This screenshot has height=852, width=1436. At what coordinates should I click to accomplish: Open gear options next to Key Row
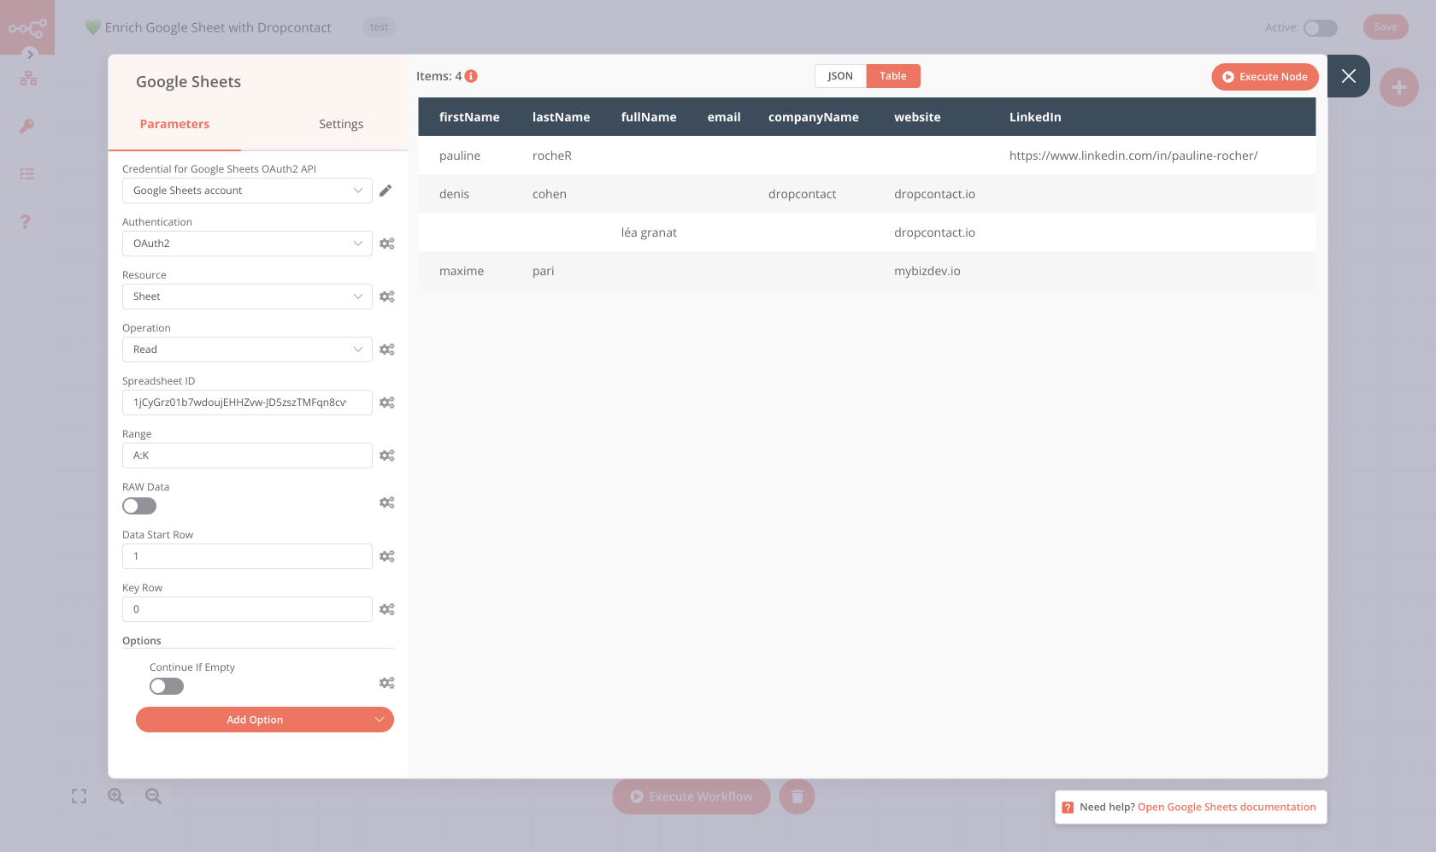(x=386, y=609)
